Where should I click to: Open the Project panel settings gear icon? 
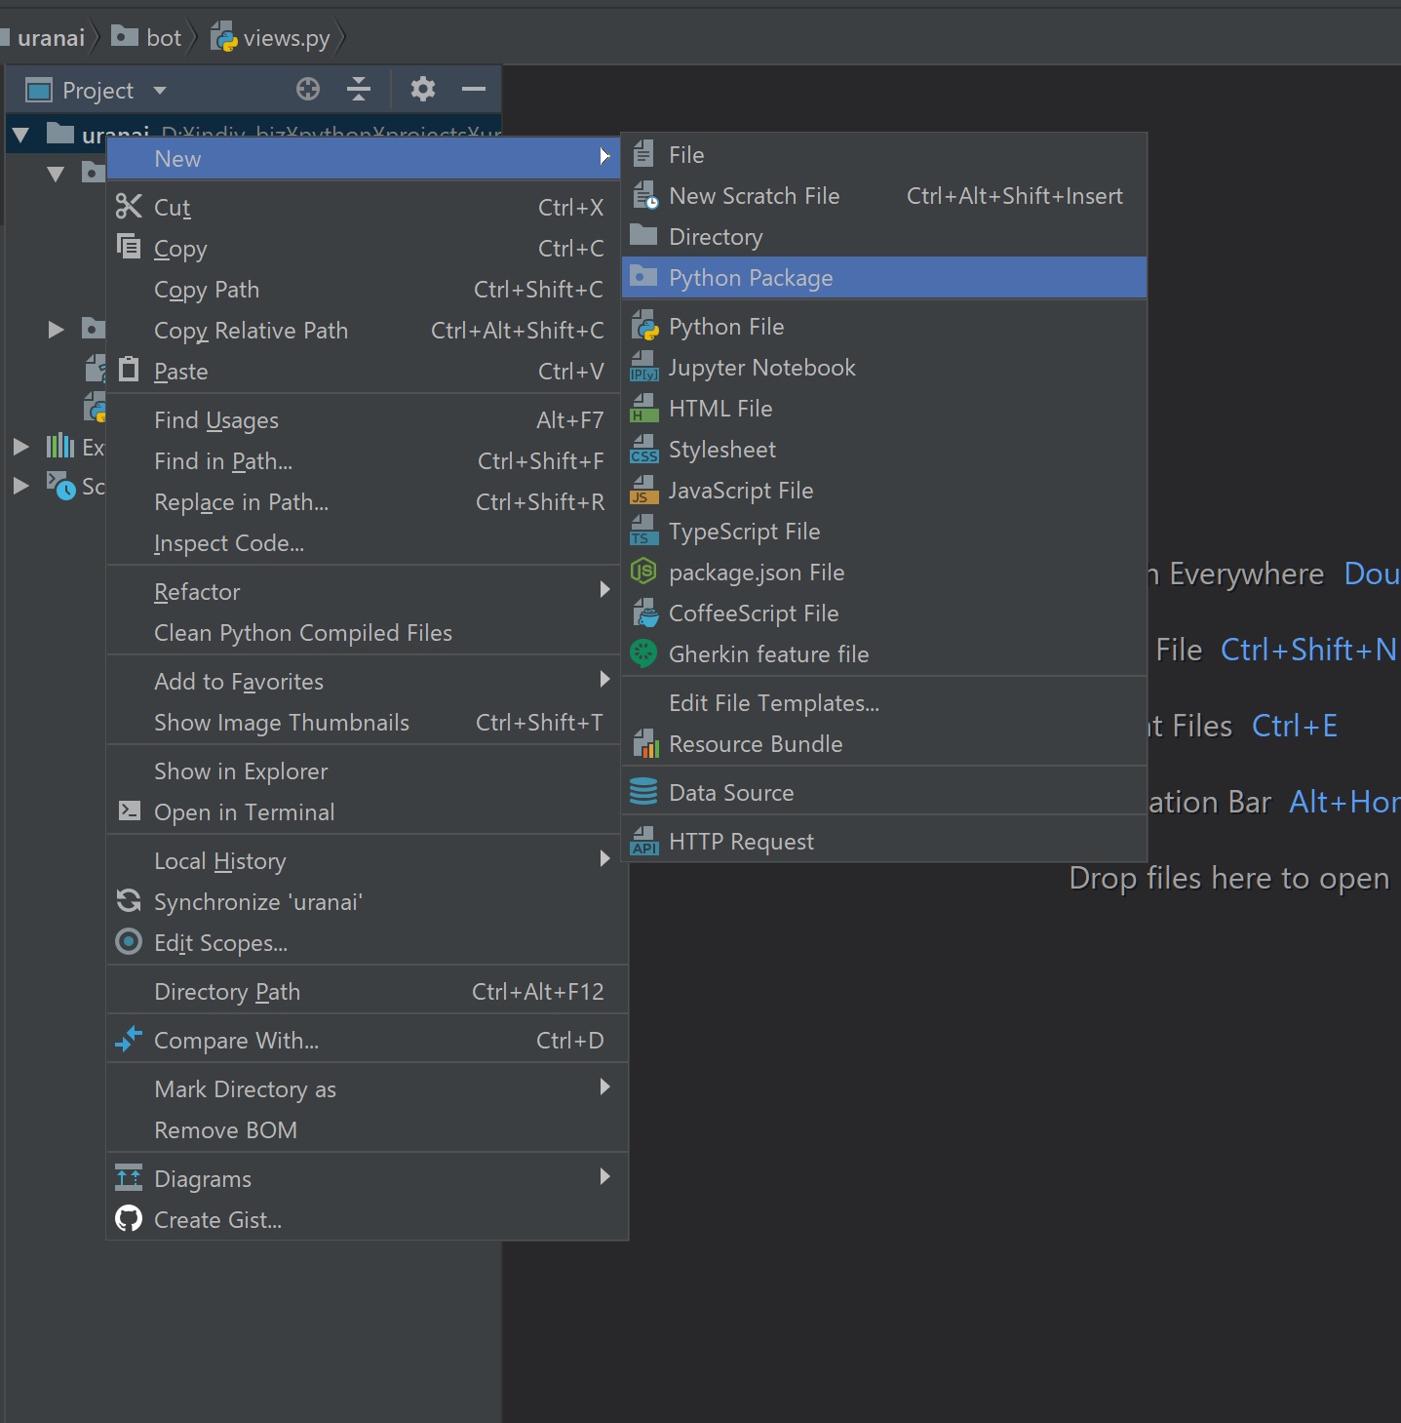[422, 89]
